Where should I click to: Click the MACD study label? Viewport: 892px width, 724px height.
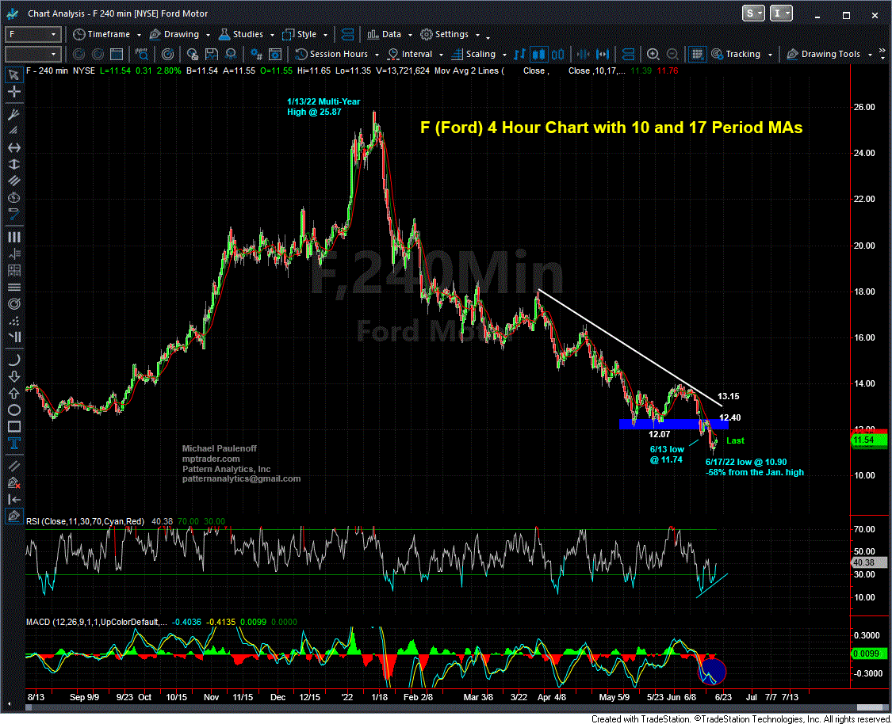(97, 622)
